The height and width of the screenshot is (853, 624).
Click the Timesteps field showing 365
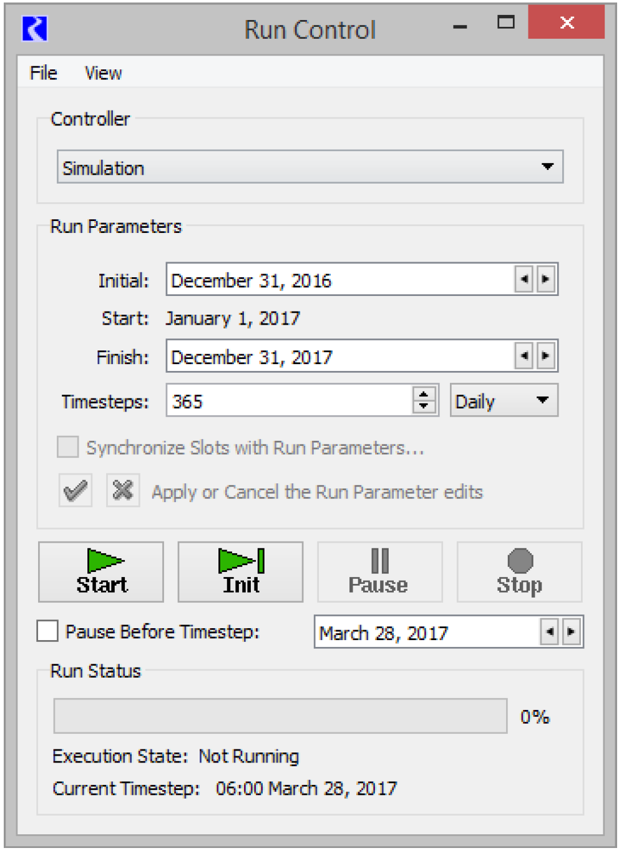tap(288, 400)
